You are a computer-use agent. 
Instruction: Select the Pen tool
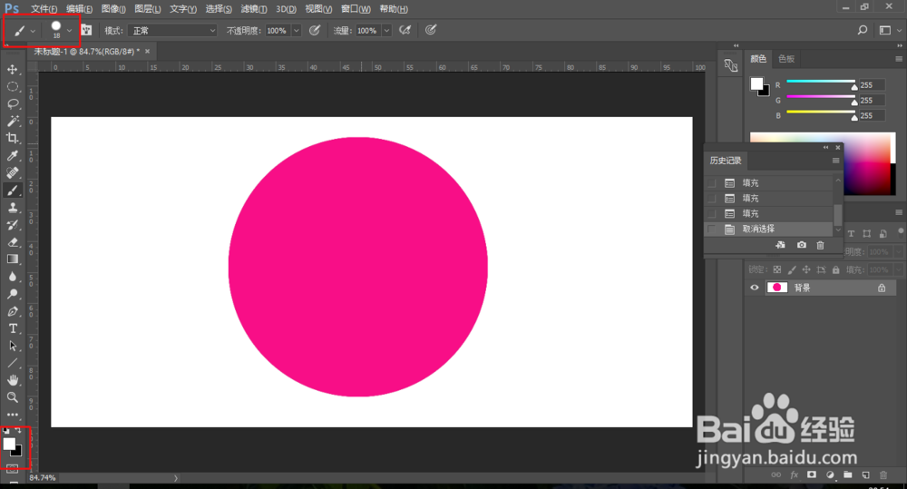pos(12,311)
